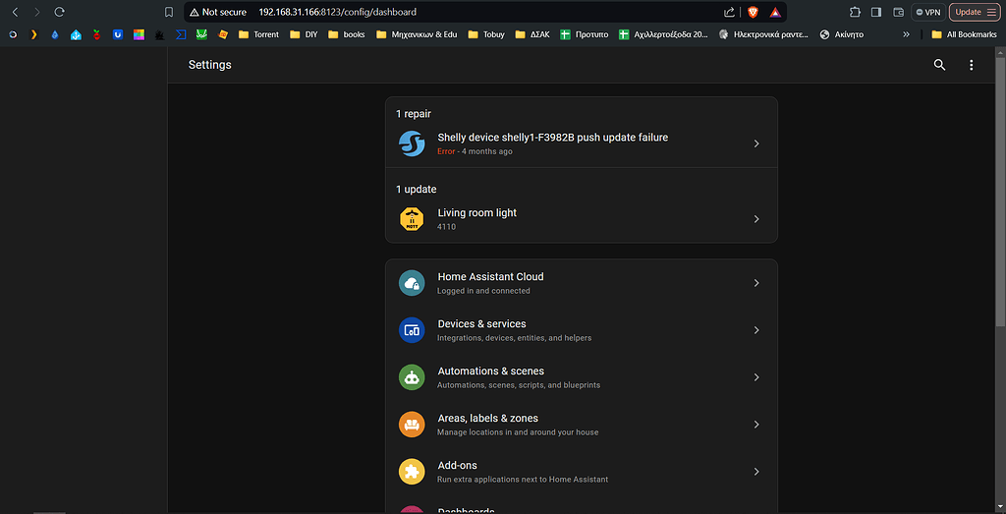Image resolution: width=1006 pixels, height=514 pixels.
Task: Open the green leaf bookmark icon
Action: coord(201,34)
